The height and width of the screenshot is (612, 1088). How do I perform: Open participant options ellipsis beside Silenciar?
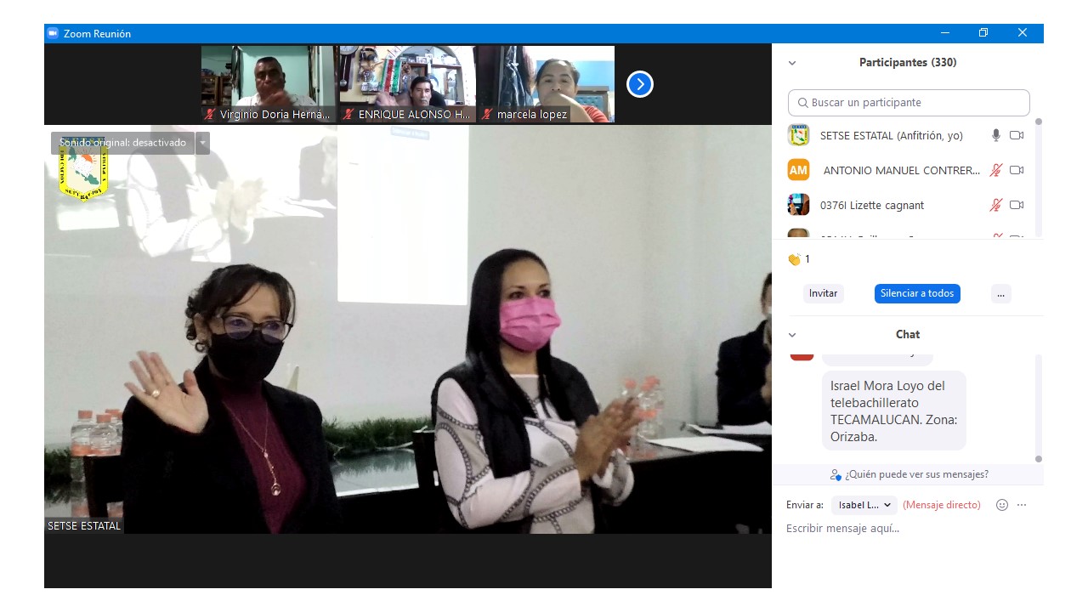point(1000,293)
